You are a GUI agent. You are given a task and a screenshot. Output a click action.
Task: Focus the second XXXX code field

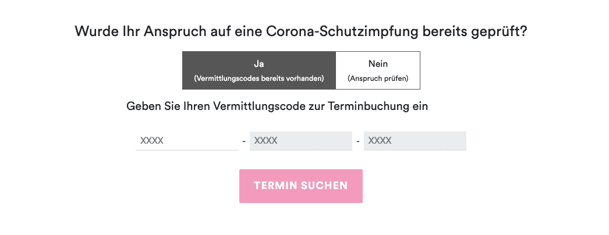(x=301, y=141)
